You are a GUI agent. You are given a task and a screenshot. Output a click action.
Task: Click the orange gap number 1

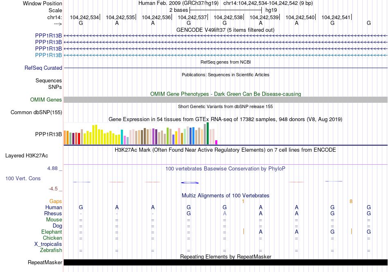click(x=243, y=201)
